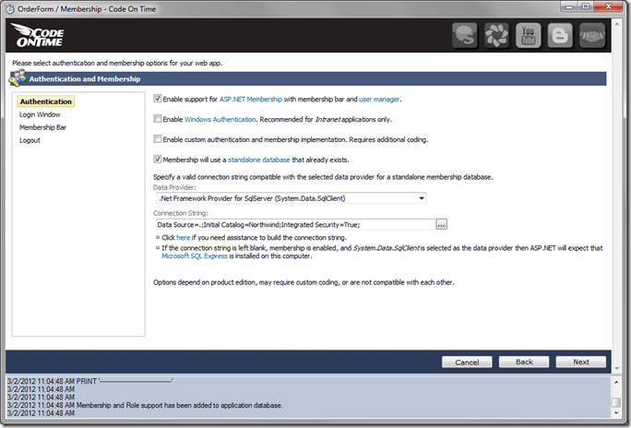
Task: Switch to Membership Bar section
Action: coord(42,127)
